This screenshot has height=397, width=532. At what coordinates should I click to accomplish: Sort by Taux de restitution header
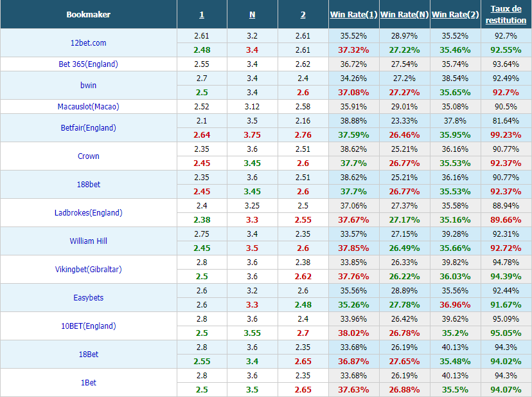[x=506, y=15]
